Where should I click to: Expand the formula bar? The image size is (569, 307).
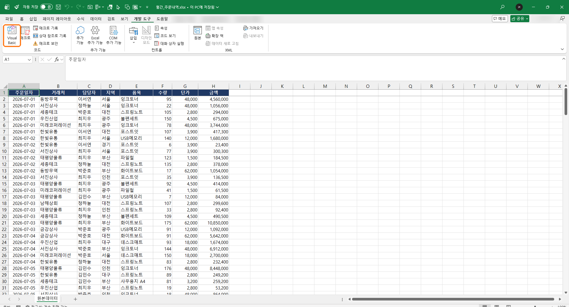click(x=564, y=59)
